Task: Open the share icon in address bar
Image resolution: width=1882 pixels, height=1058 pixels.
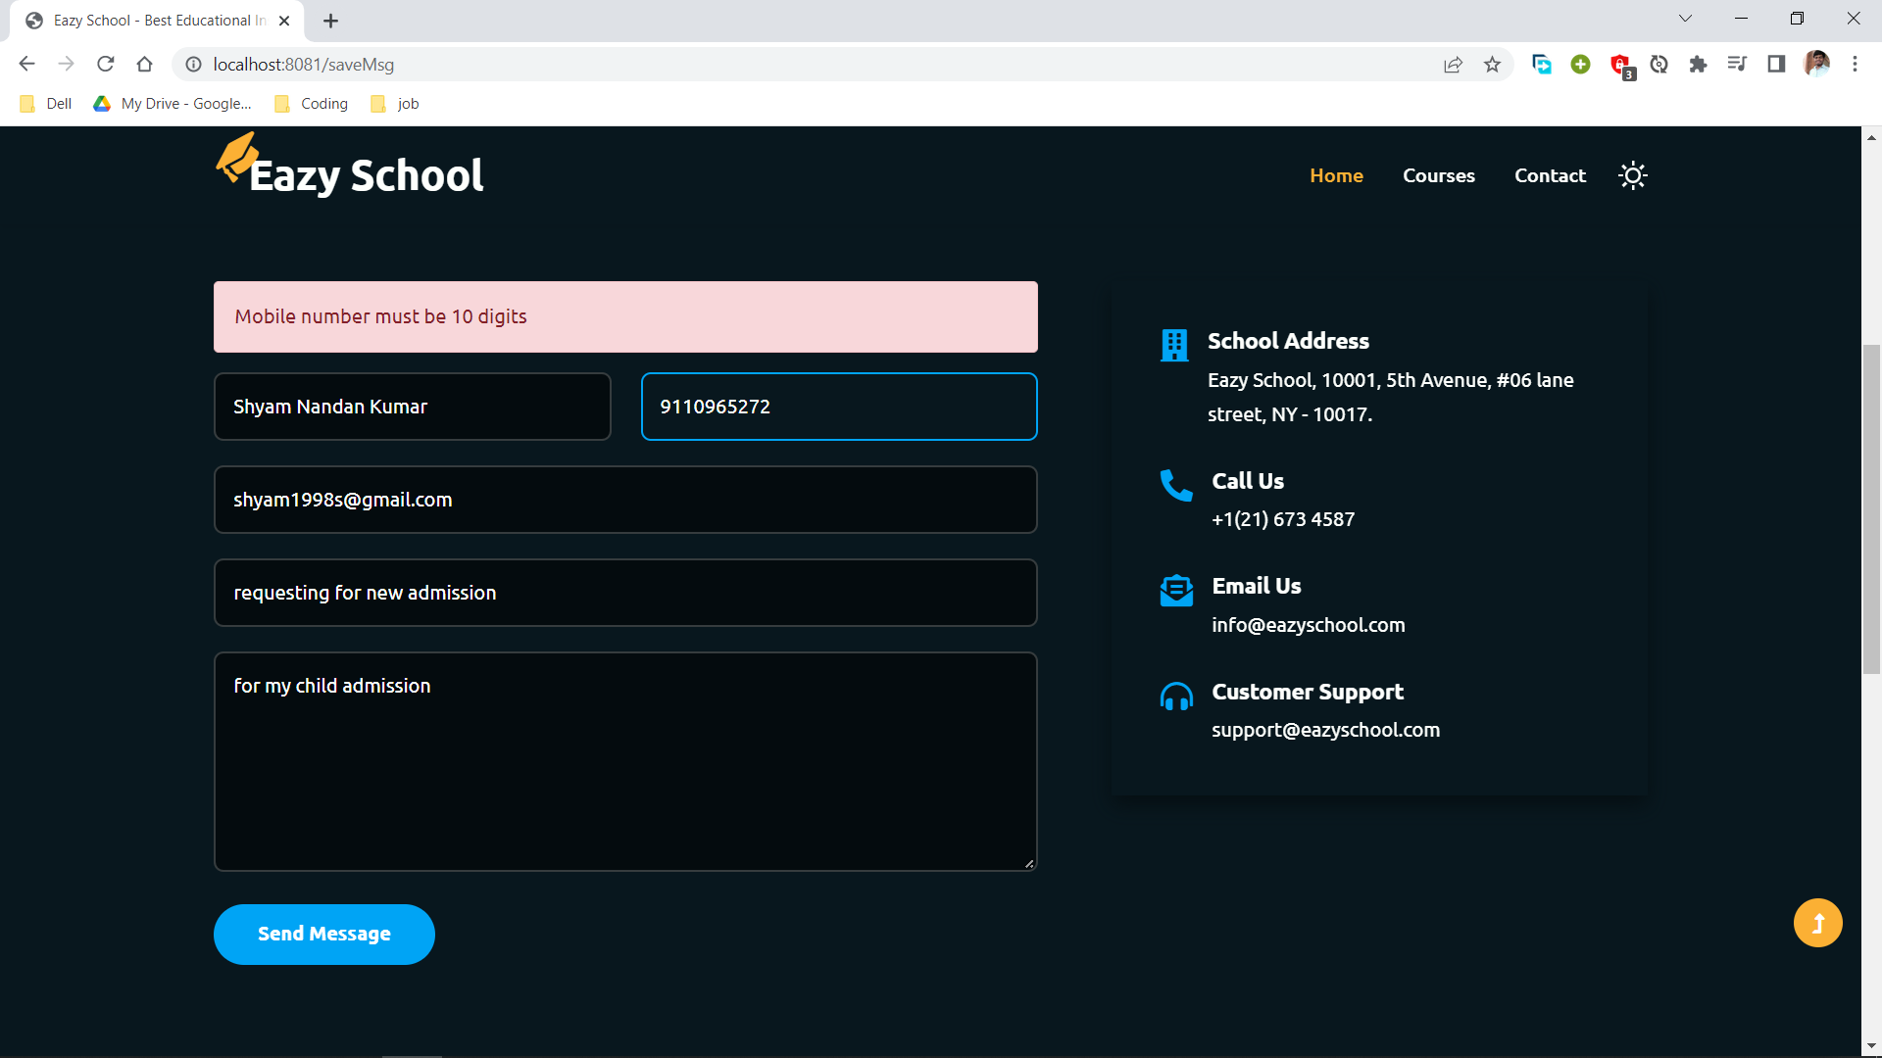Action: point(1454,64)
